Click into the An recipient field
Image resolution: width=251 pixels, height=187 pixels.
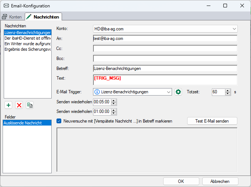[x=165, y=39]
